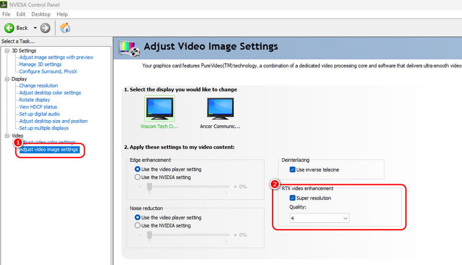Choose Use the NVIDIA setting for Edge enhancement
This screenshot has height=265, width=462.
[x=138, y=177]
